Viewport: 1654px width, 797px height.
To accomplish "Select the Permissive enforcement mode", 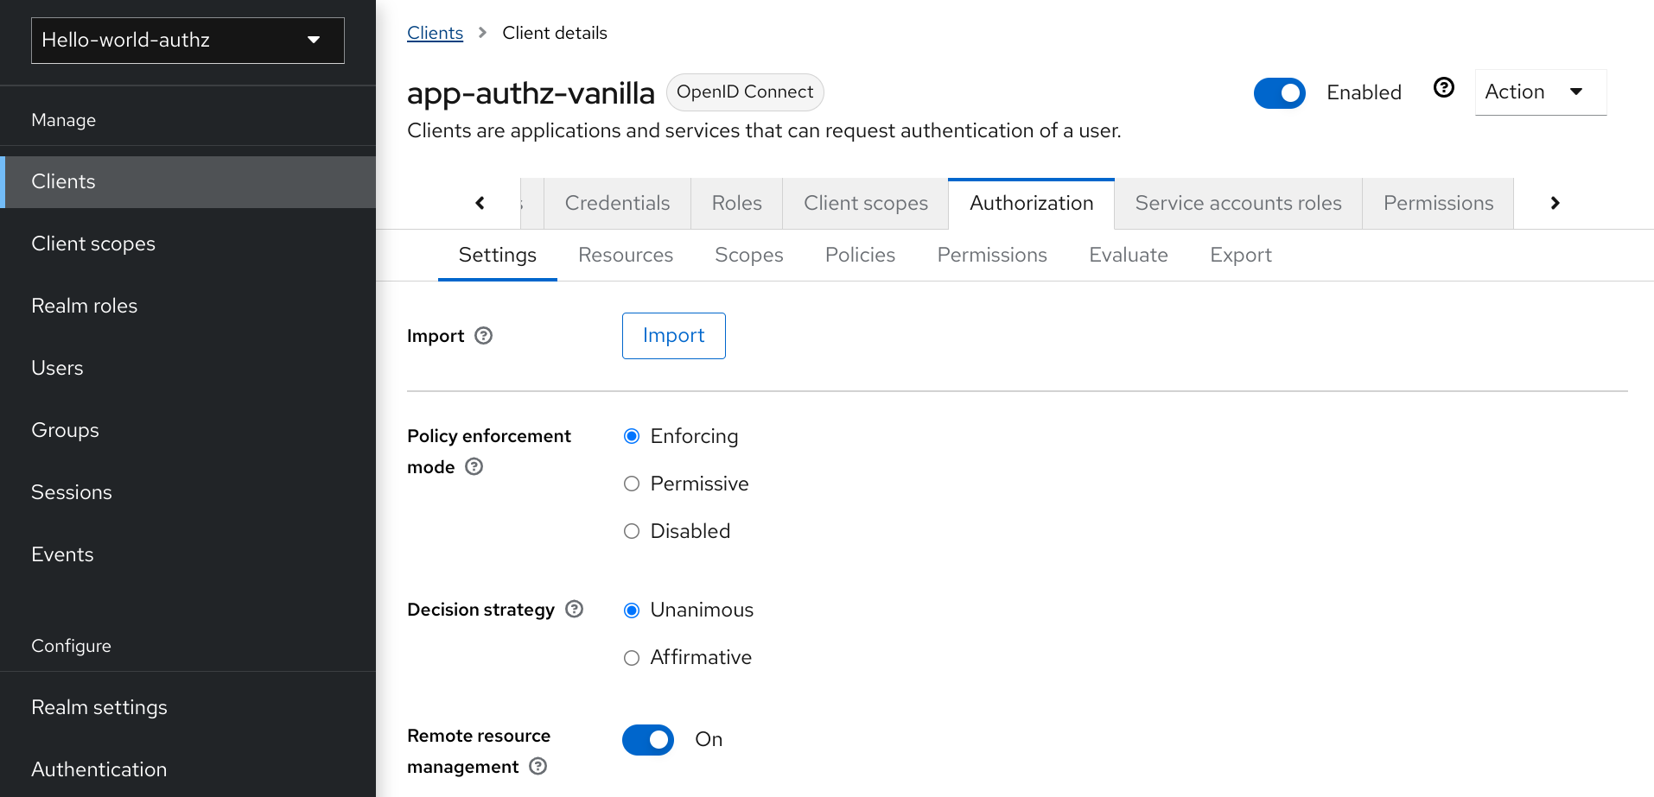I will coord(631,484).
